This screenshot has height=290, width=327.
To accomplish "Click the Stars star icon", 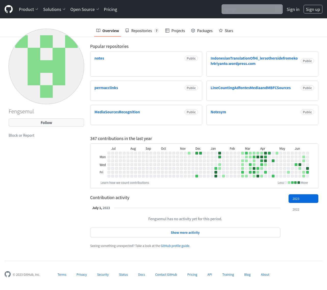I will point(221,31).
